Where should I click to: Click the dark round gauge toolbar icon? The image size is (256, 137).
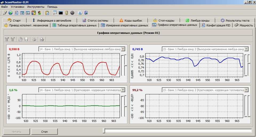(72, 13)
